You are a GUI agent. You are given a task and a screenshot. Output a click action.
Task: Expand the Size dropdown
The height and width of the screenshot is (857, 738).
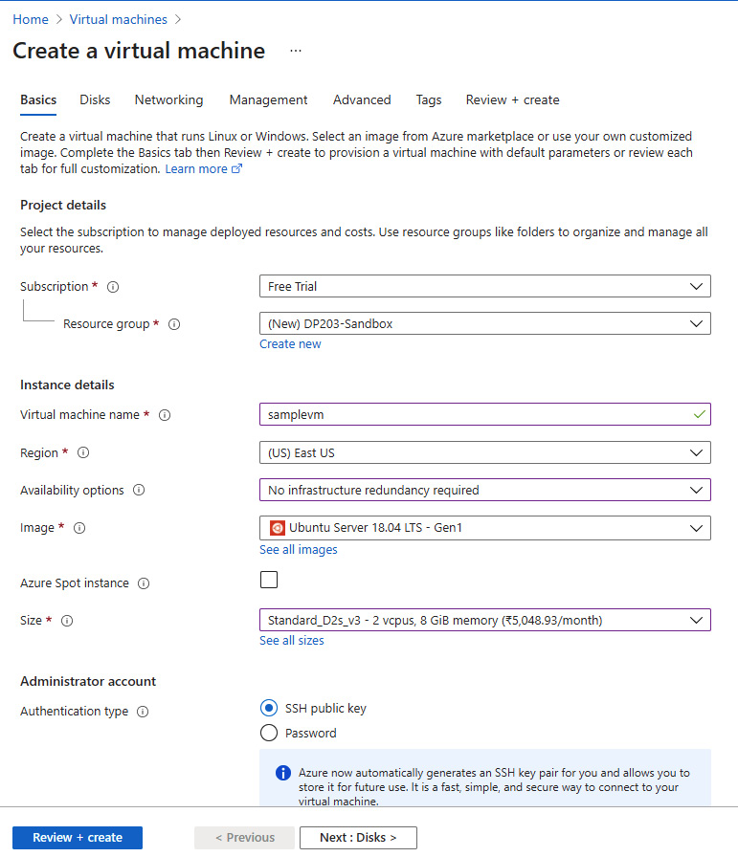(x=485, y=621)
